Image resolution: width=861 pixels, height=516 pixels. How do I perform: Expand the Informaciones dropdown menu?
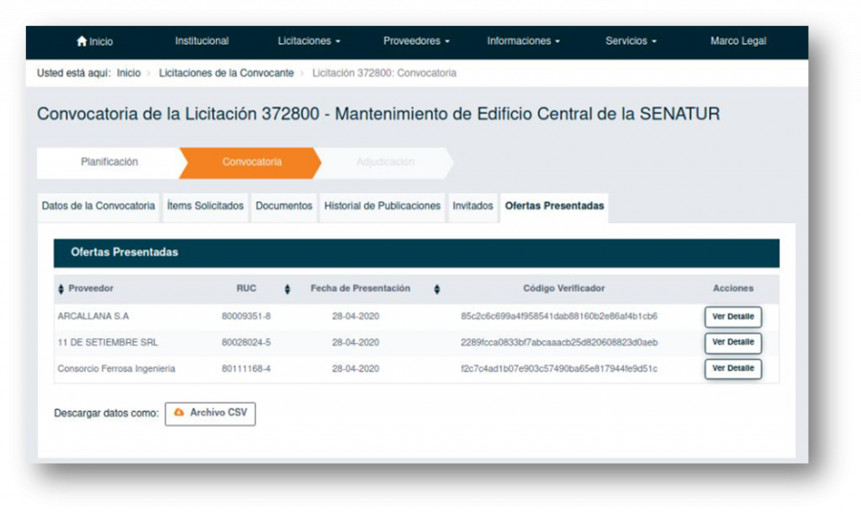523,41
